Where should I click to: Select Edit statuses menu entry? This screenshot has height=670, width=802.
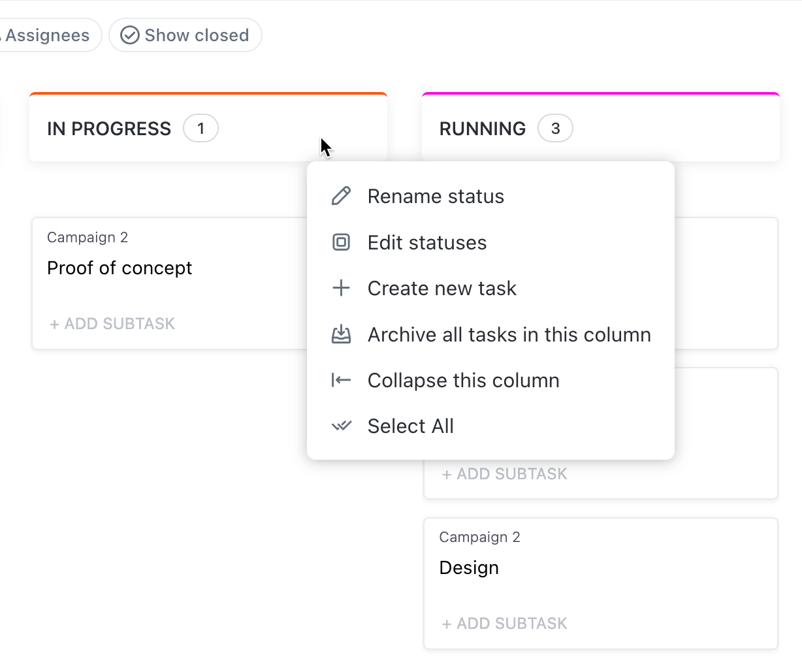pos(427,243)
